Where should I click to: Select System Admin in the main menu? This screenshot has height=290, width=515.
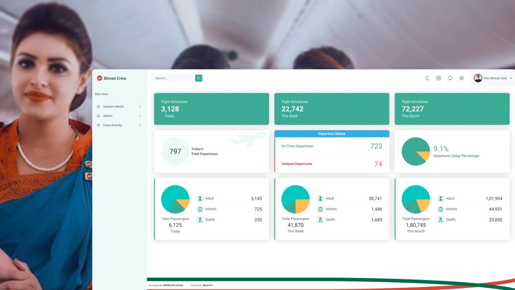pos(113,107)
